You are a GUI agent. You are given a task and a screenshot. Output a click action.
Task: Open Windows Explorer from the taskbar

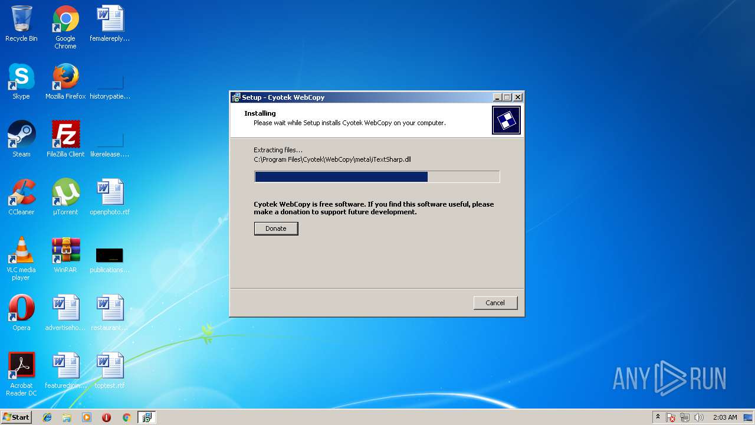tap(67, 417)
